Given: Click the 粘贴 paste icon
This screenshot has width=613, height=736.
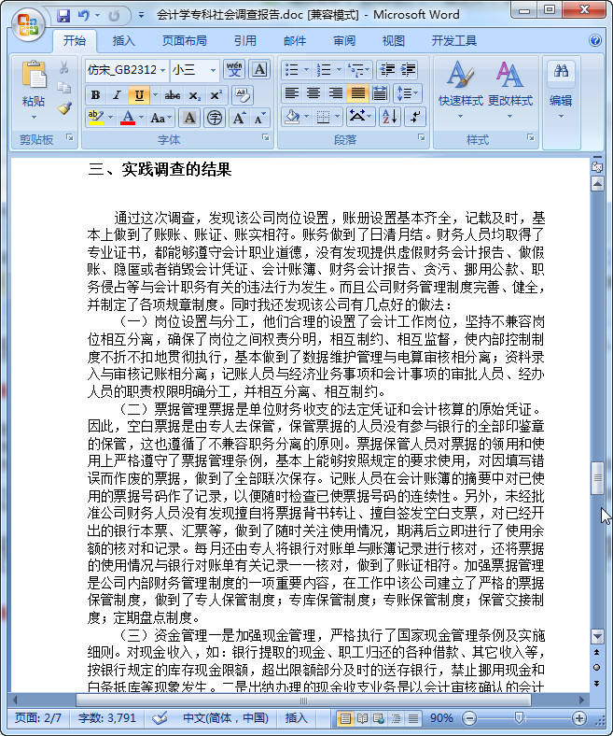Looking at the screenshot, I should click(x=34, y=75).
